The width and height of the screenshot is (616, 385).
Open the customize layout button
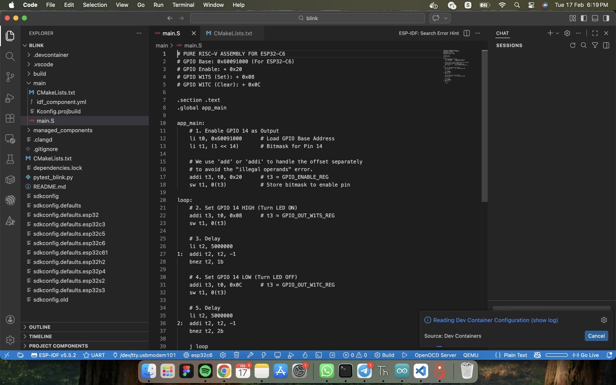[x=573, y=18]
